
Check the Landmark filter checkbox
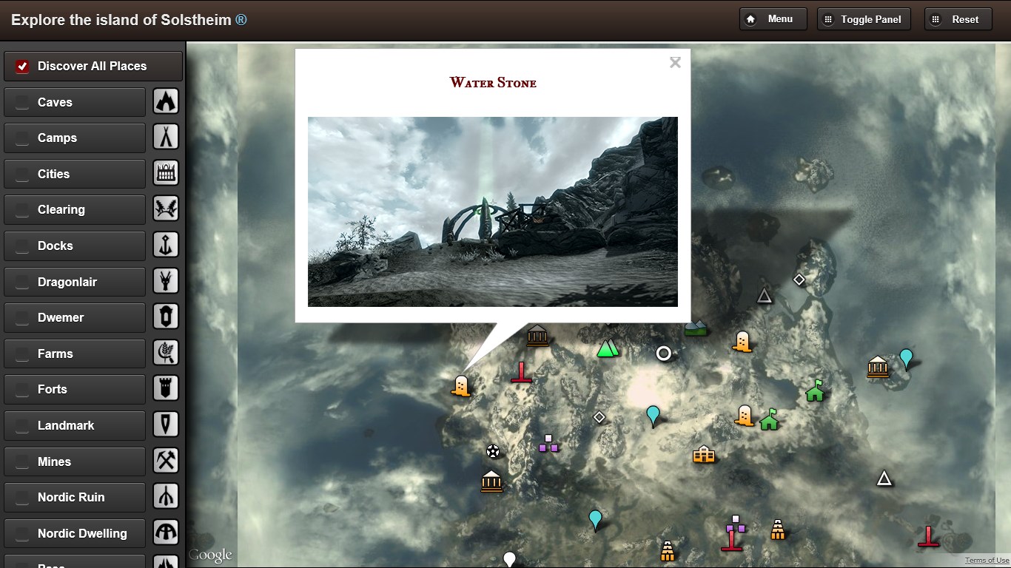pyautogui.click(x=22, y=425)
